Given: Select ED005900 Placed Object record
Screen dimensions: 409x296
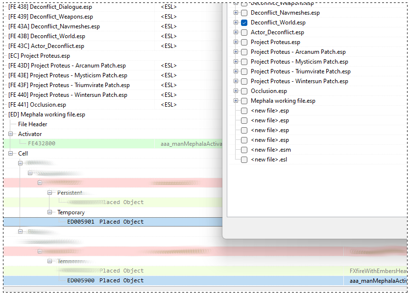Looking at the screenshot, I should (105, 281).
